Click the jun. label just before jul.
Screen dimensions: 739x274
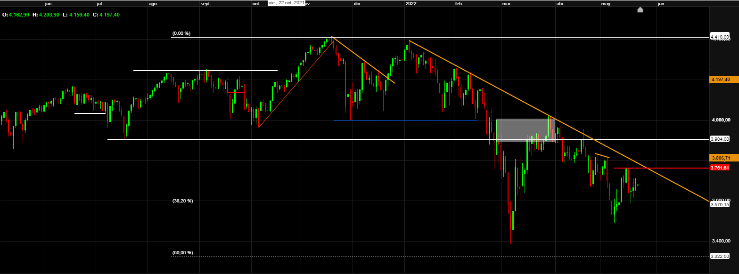click(x=49, y=3)
